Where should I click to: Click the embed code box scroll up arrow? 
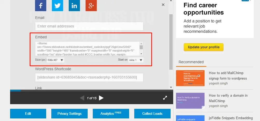pos(141,43)
